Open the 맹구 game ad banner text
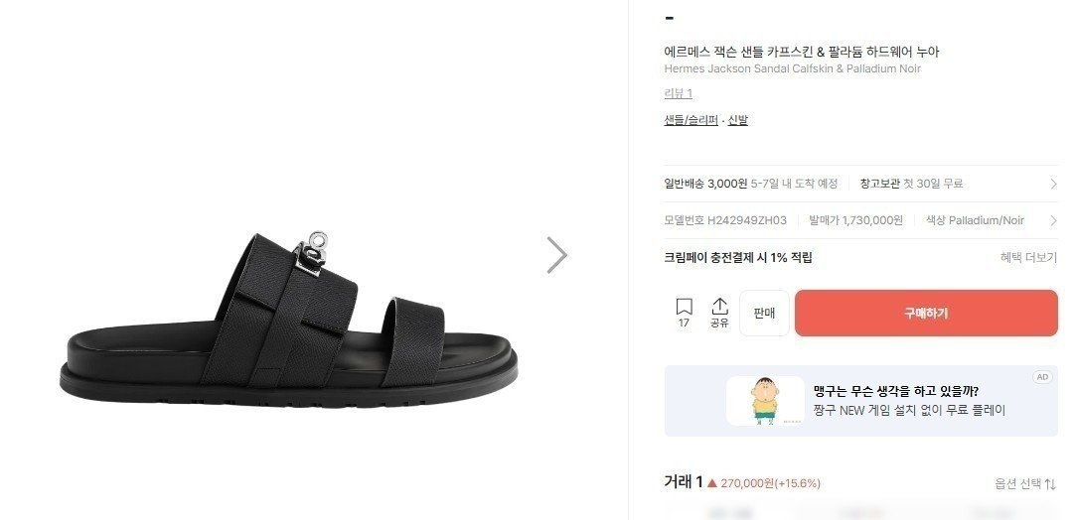Image resolution: width=1077 pixels, height=520 pixels. point(909,401)
